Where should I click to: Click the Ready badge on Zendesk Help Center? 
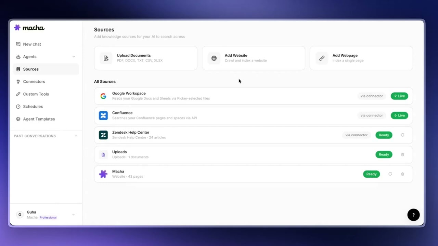[384, 135]
